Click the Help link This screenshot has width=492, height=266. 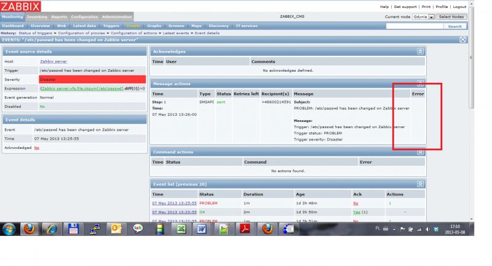(384, 7)
